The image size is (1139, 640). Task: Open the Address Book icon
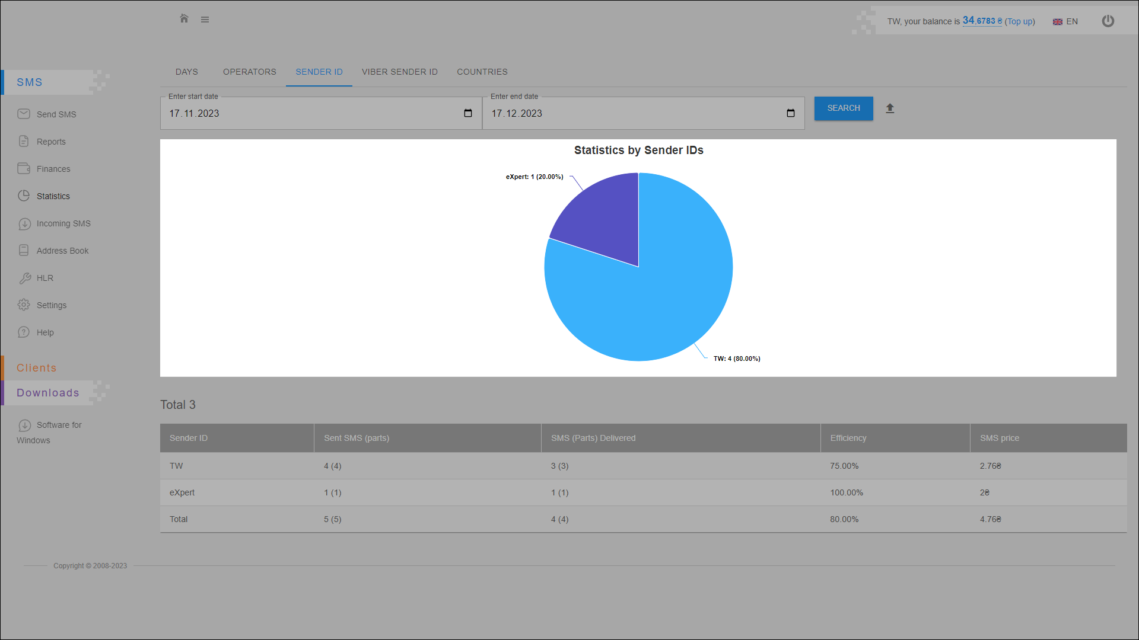click(24, 250)
